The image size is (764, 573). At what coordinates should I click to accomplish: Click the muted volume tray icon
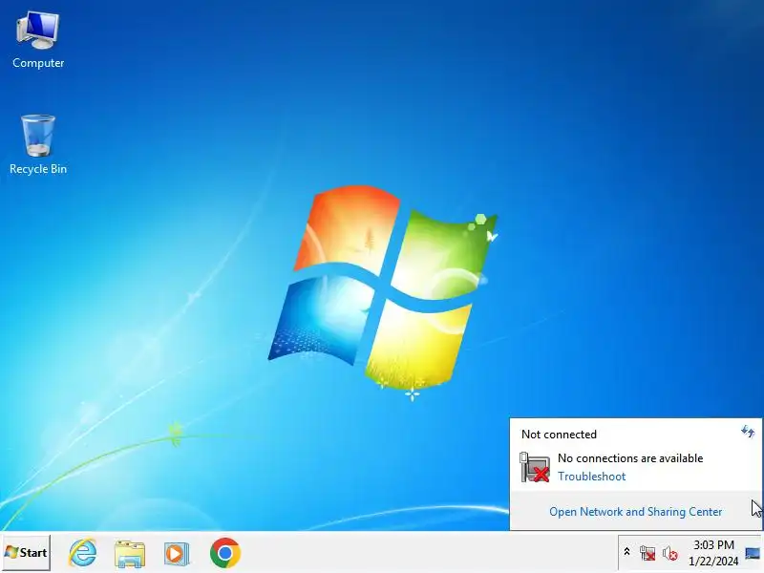tap(670, 553)
